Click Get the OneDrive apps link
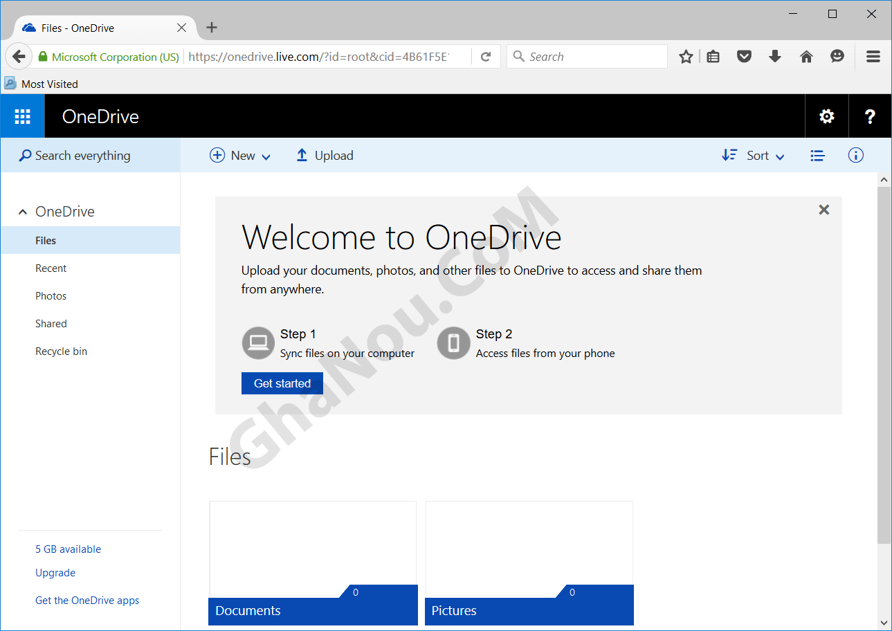 (87, 600)
